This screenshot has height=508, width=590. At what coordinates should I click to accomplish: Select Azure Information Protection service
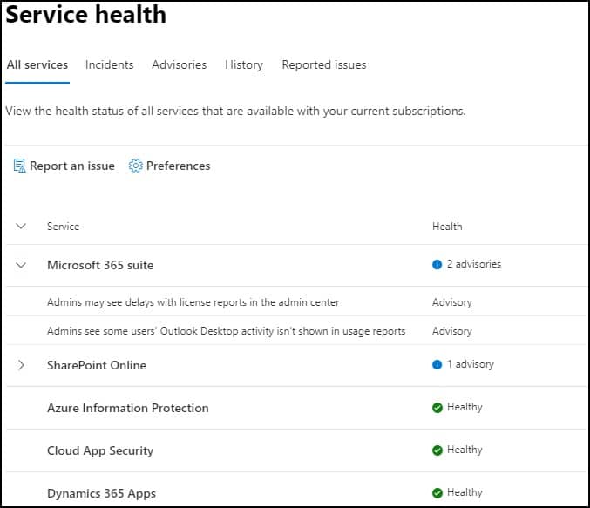[128, 408]
